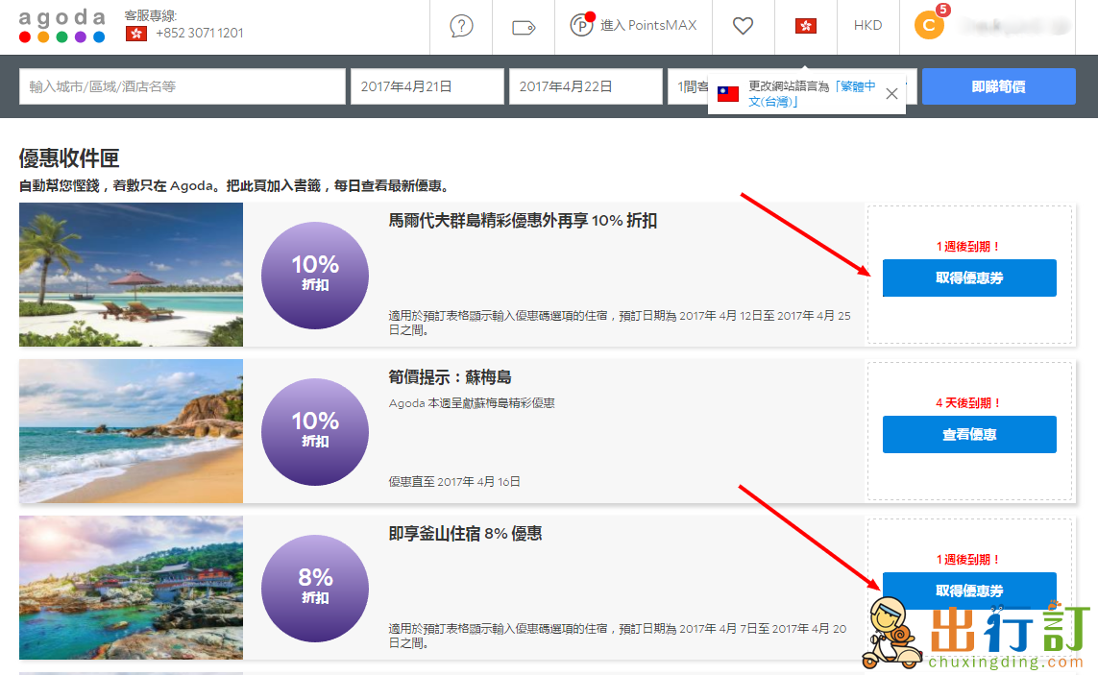Screen dimensions: 1098x675
Task: Click the PointsMAX circle icon
Action: [x=582, y=25]
